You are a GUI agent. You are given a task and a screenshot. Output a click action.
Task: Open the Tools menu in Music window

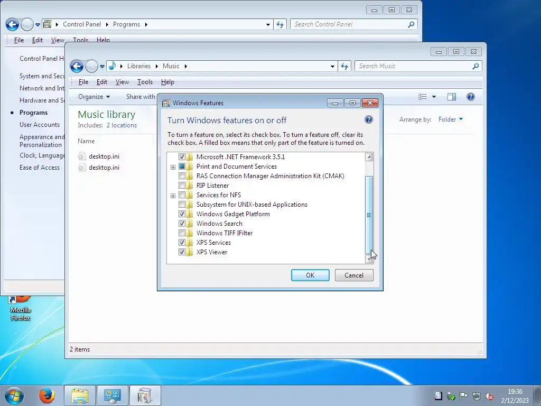click(x=145, y=82)
